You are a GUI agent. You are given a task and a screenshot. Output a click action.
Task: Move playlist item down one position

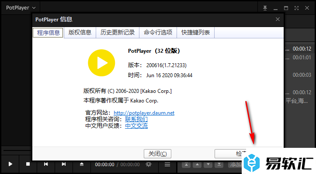[208, 164]
